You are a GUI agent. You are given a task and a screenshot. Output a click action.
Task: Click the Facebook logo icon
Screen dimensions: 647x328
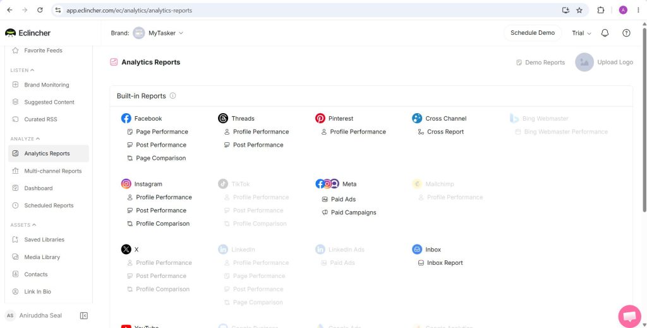[126, 118]
